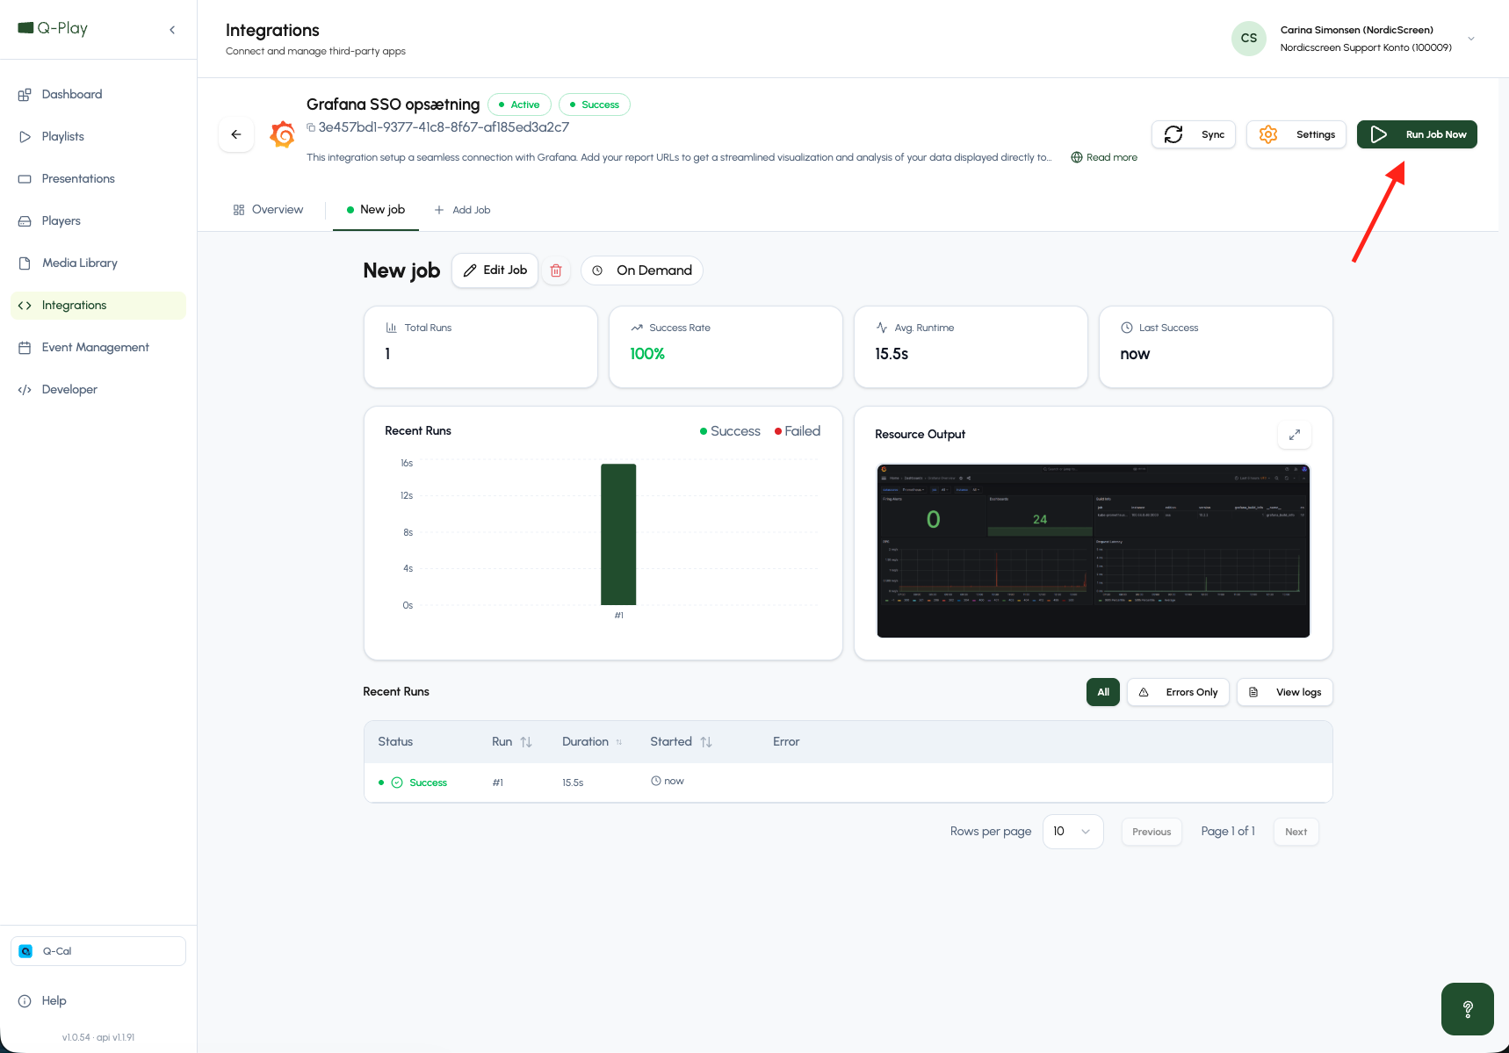
Task: Click the Edit Job button
Action: coord(495,270)
